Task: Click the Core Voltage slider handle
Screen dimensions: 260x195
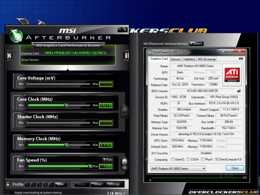Action: (27, 84)
